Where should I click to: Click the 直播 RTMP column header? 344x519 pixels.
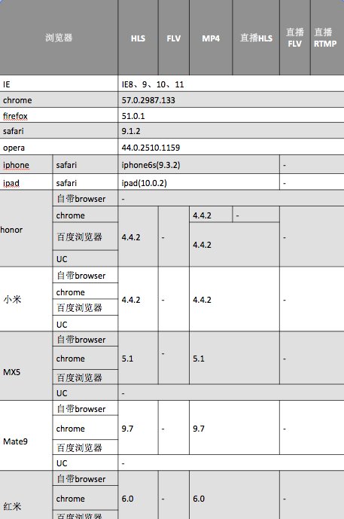pos(327,38)
